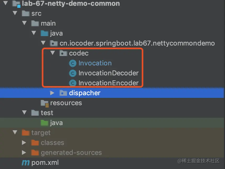
Task: Collapse the target folder arrow
Action: pos(15,132)
